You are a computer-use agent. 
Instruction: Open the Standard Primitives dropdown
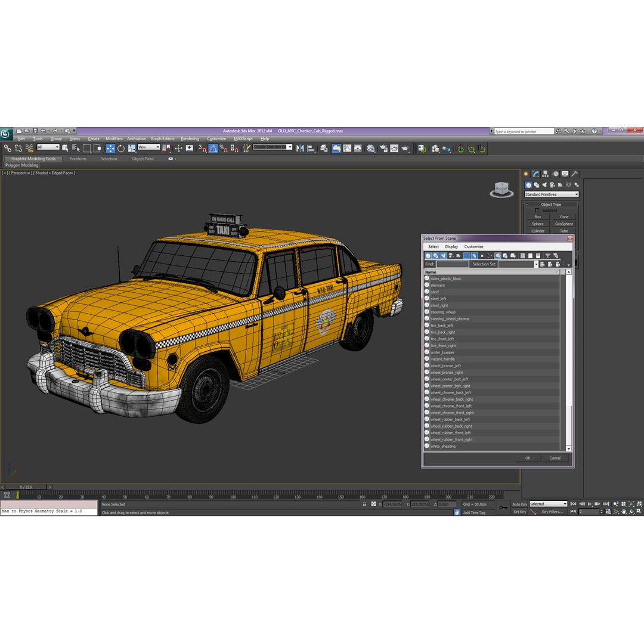pyautogui.click(x=552, y=194)
